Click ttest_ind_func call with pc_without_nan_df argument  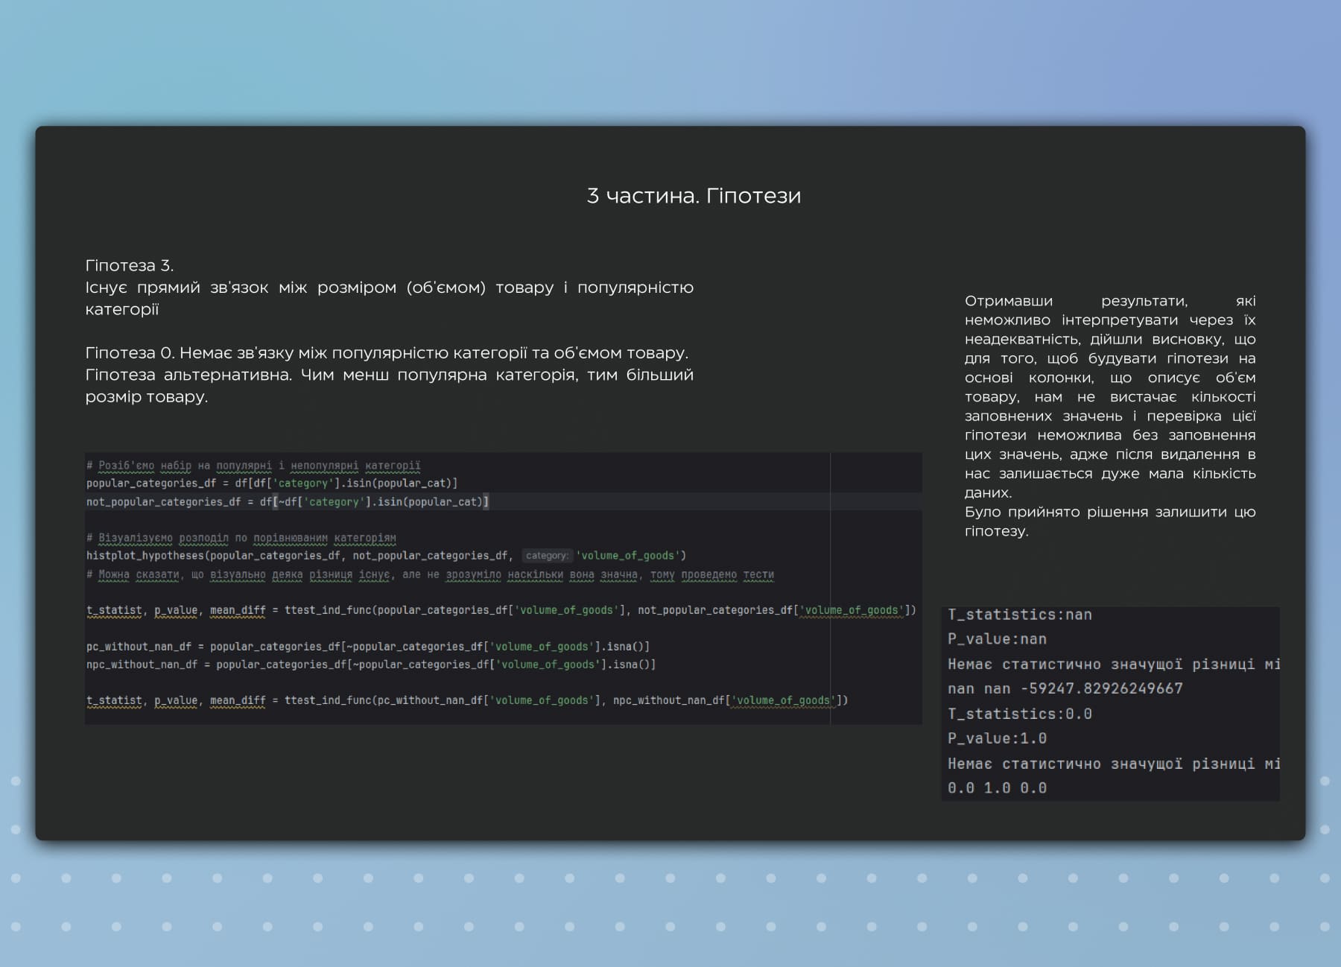coord(467,700)
